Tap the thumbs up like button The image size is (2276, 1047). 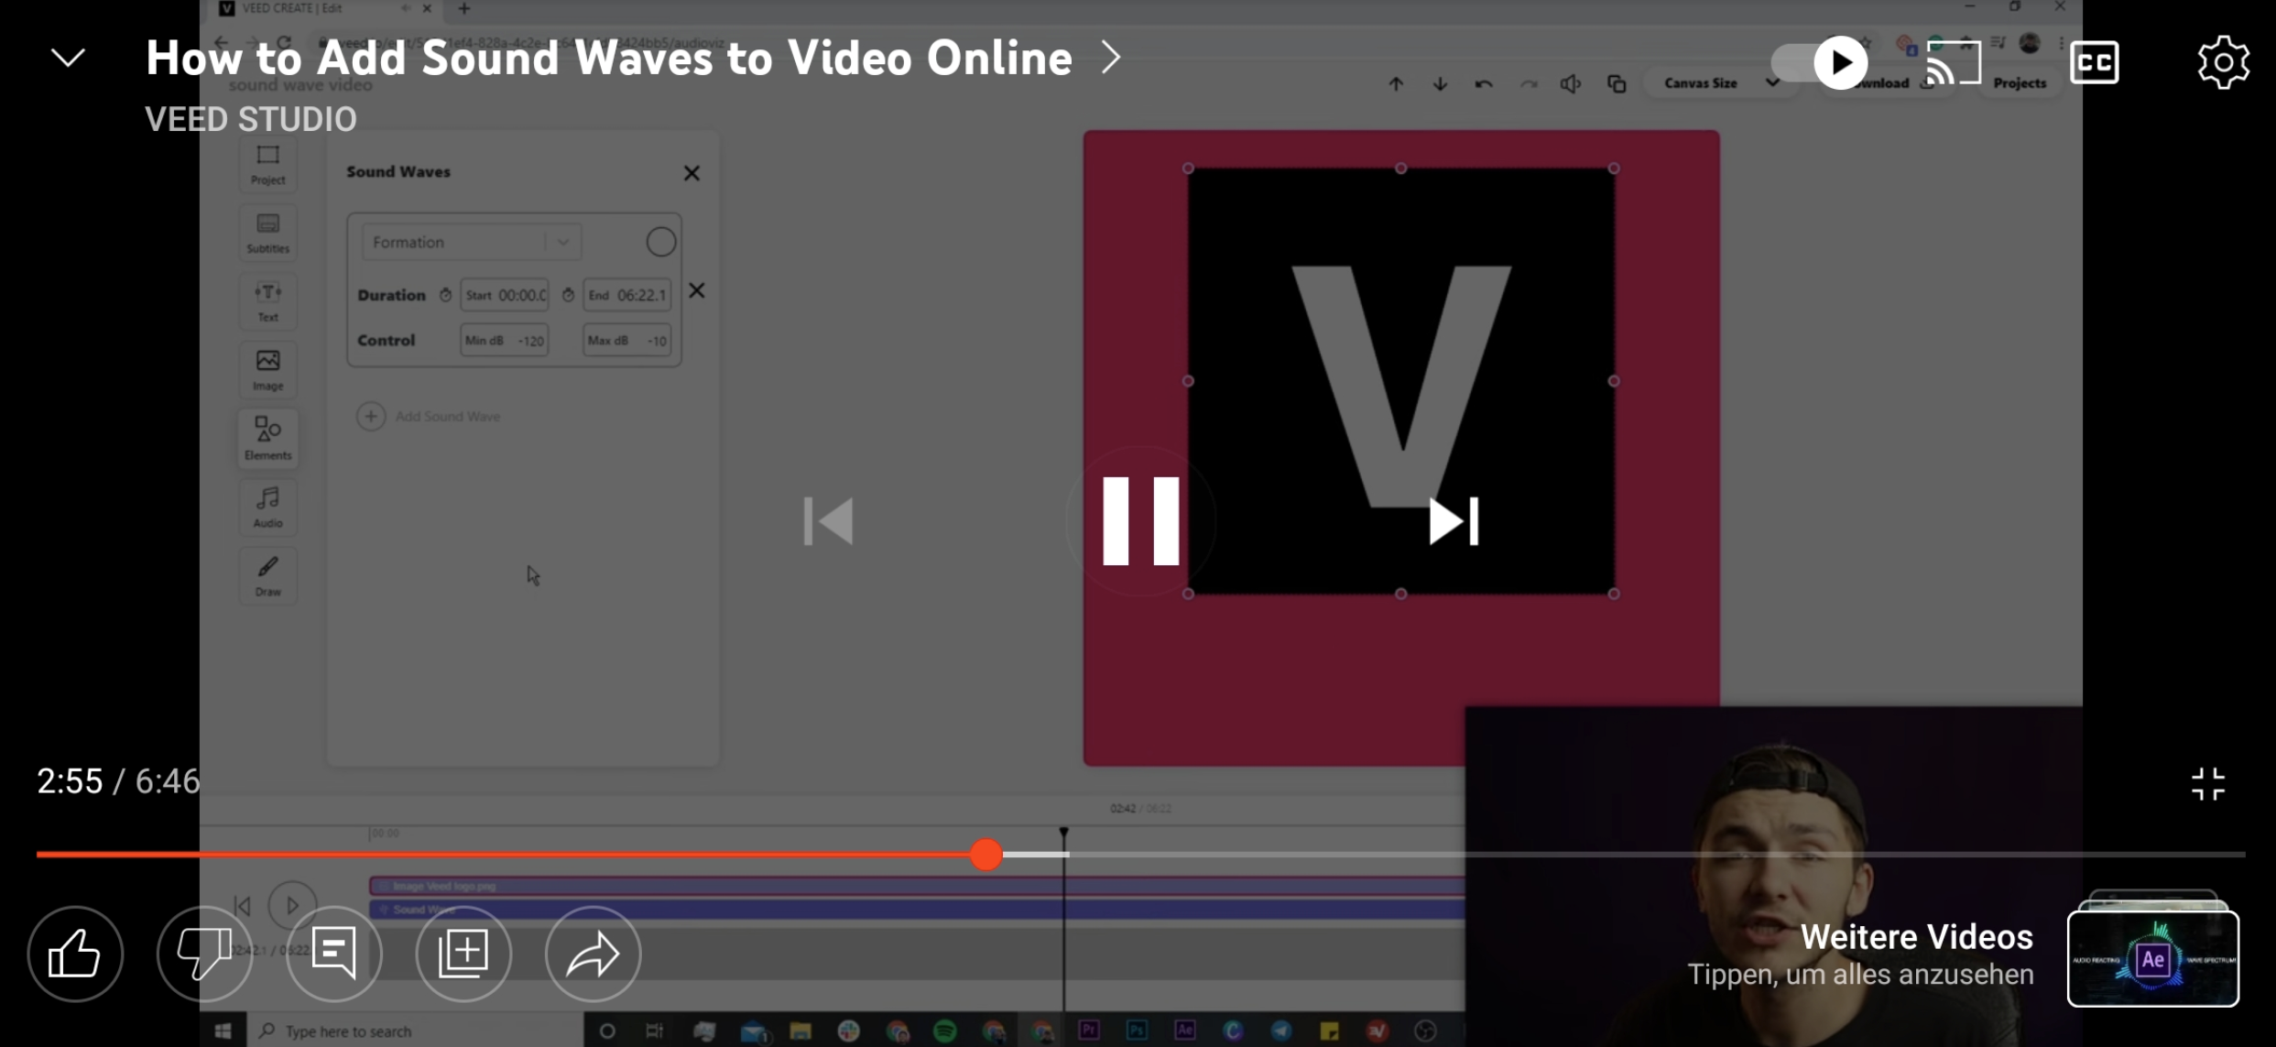coord(75,954)
